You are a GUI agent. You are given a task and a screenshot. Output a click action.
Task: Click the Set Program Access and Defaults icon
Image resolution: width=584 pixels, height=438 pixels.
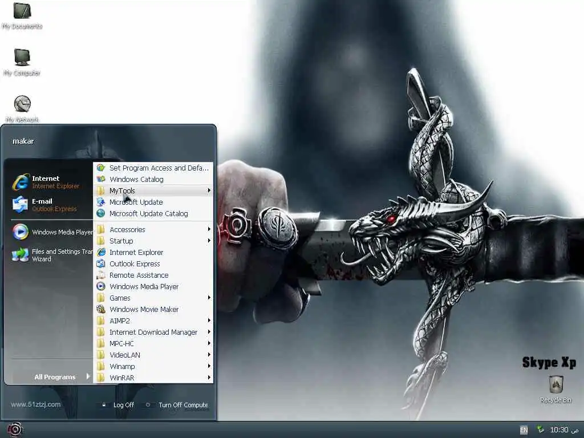pyautogui.click(x=101, y=168)
